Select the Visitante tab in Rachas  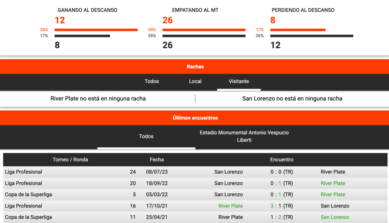pos(239,81)
